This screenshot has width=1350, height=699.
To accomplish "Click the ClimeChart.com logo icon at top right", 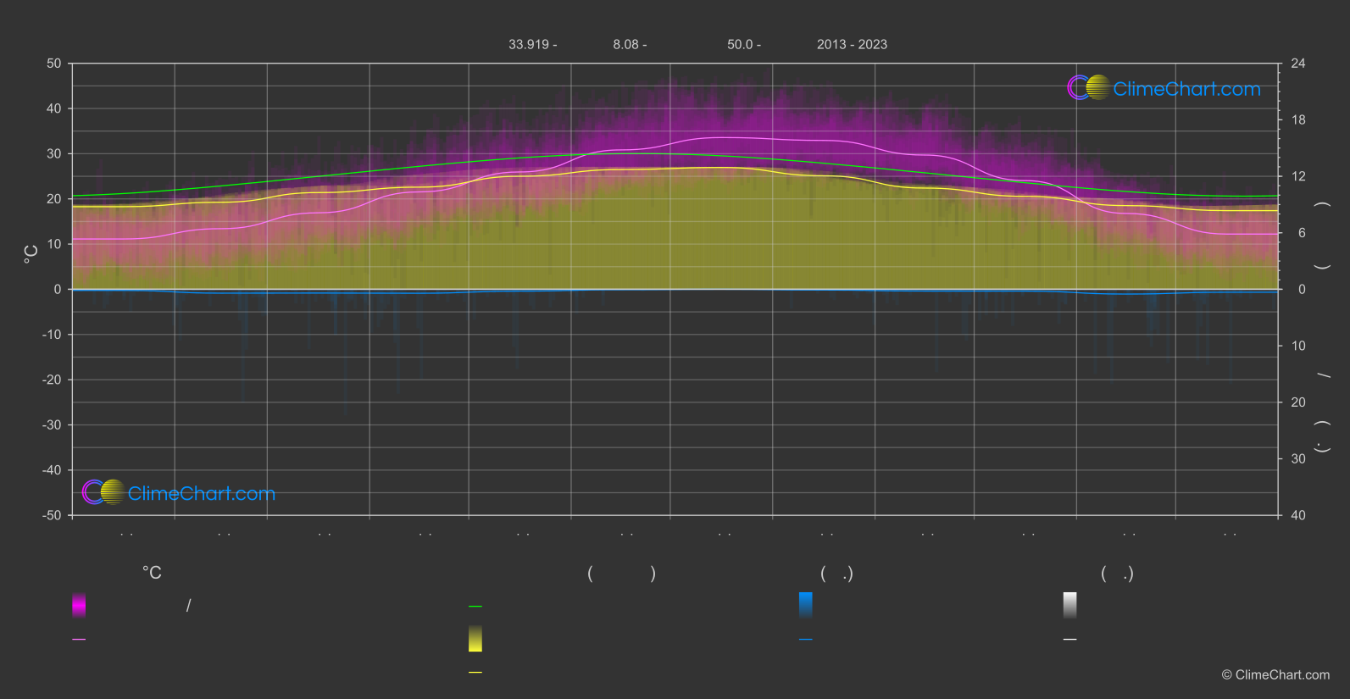I will (x=1088, y=87).
